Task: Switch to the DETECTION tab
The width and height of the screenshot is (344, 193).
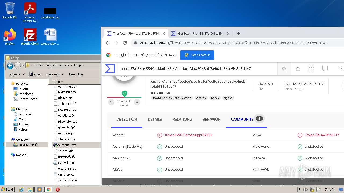Action: click(x=127, y=119)
